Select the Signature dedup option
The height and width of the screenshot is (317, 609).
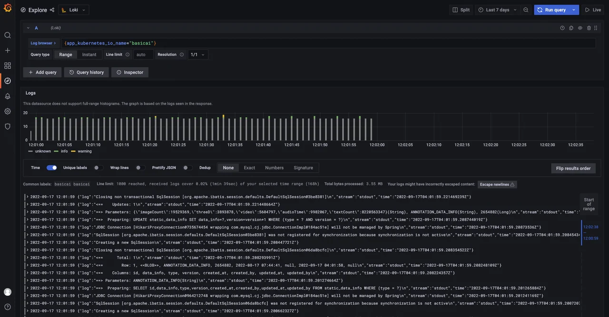click(303, 168)
